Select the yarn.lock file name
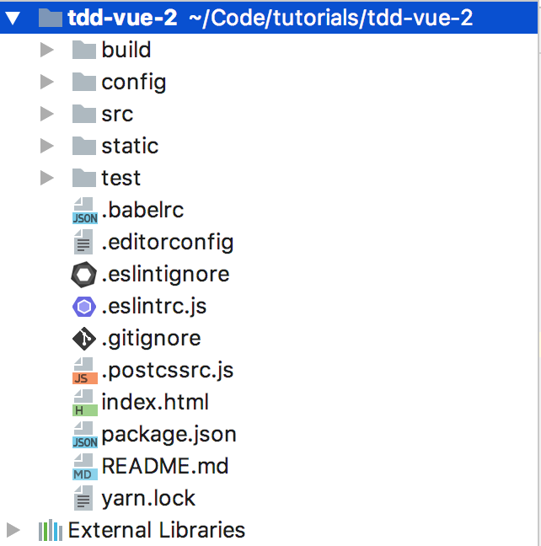This screenshot has width=541, height=546. pos(148,499)
